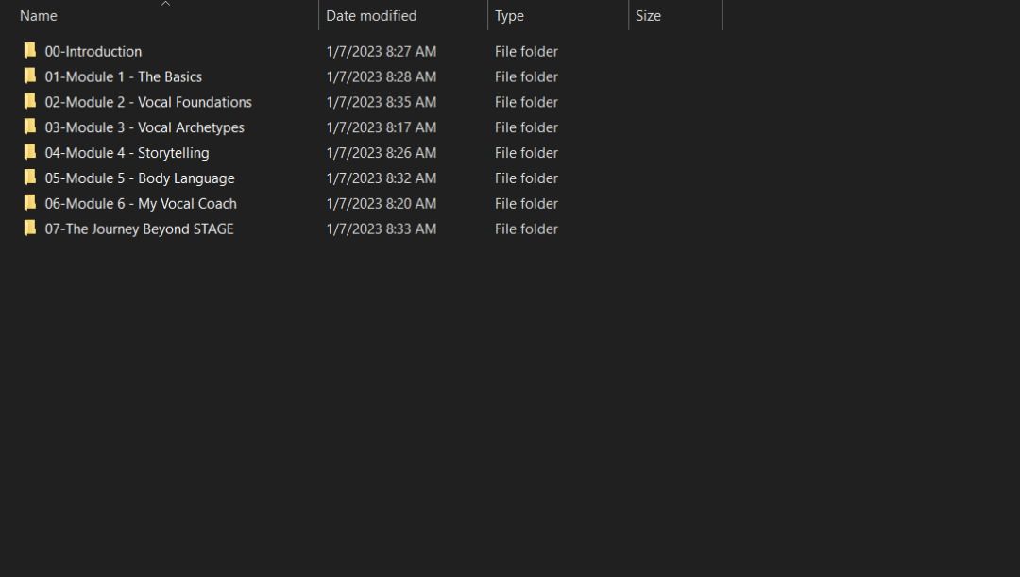Click the folder icon next to 04-Module 4 Storytelling
The image size is (1020, 577).
30,153
